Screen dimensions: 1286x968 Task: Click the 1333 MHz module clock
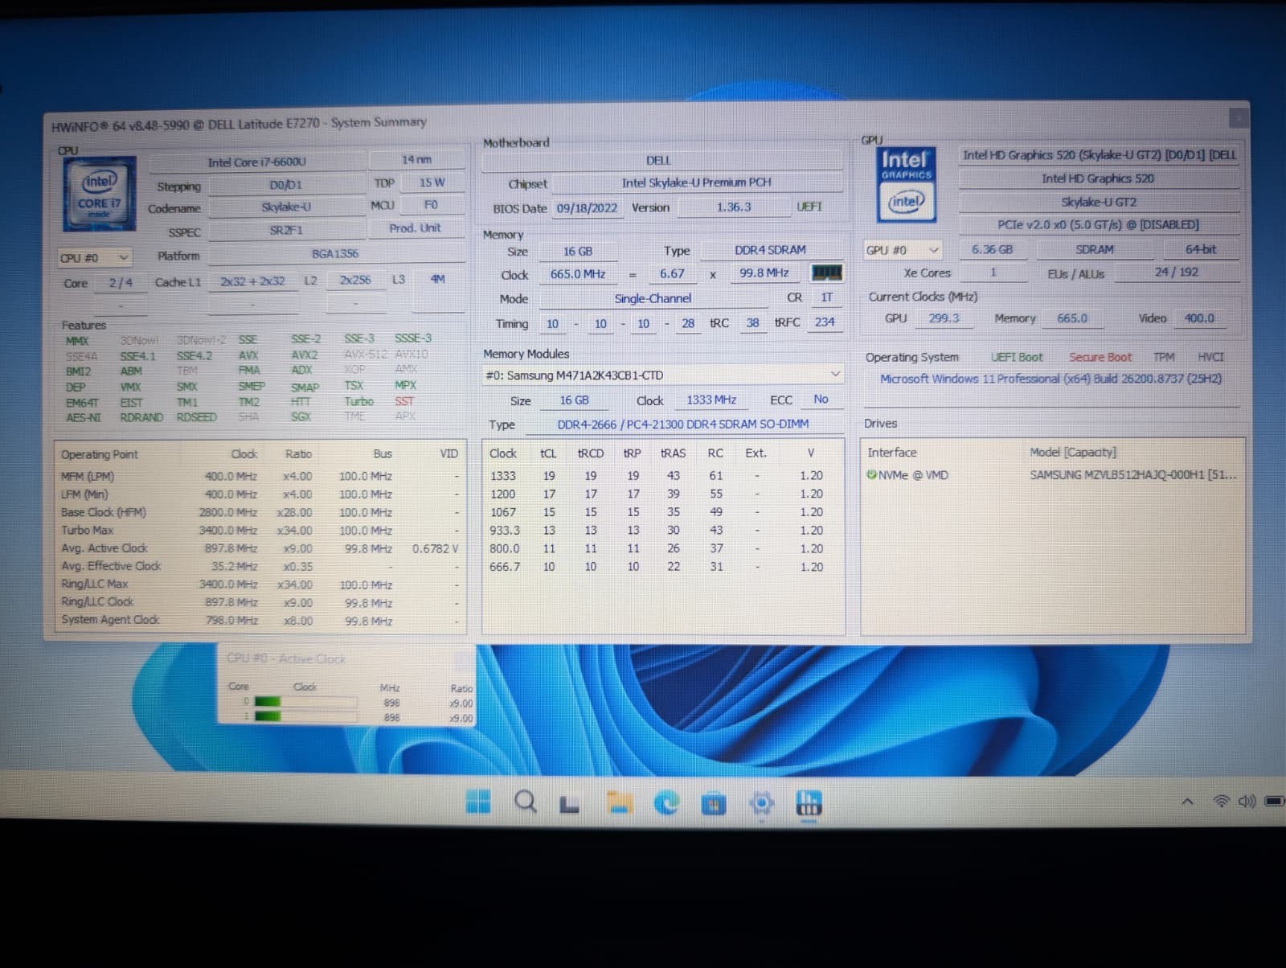click(x=711, y=400)
